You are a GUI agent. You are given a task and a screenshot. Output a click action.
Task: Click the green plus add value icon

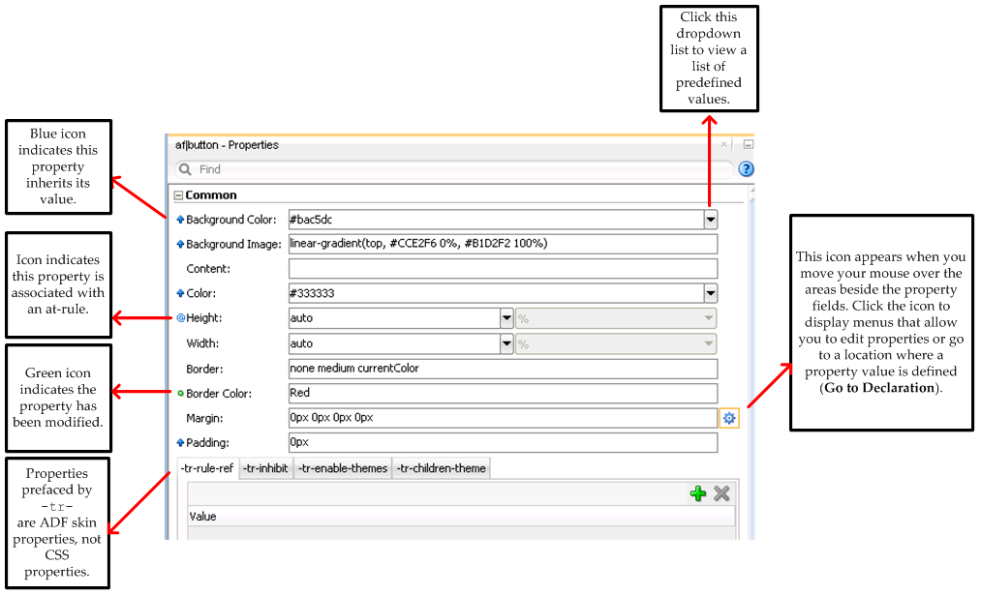click(x=698, y=493)
